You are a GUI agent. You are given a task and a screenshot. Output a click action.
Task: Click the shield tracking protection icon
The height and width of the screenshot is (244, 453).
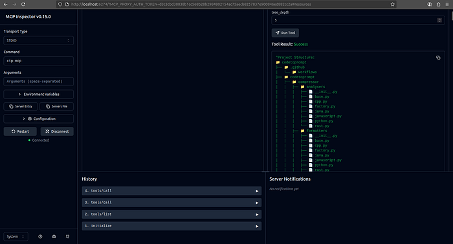[x=60, y=5]
